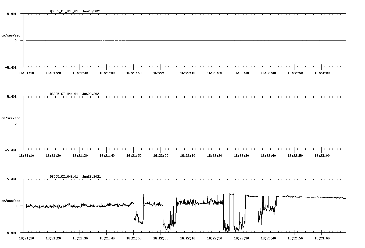Click the -5.401 lower value of the HNZ plot
The height and width of the screenshot is (248, 365).
(11, 233)
